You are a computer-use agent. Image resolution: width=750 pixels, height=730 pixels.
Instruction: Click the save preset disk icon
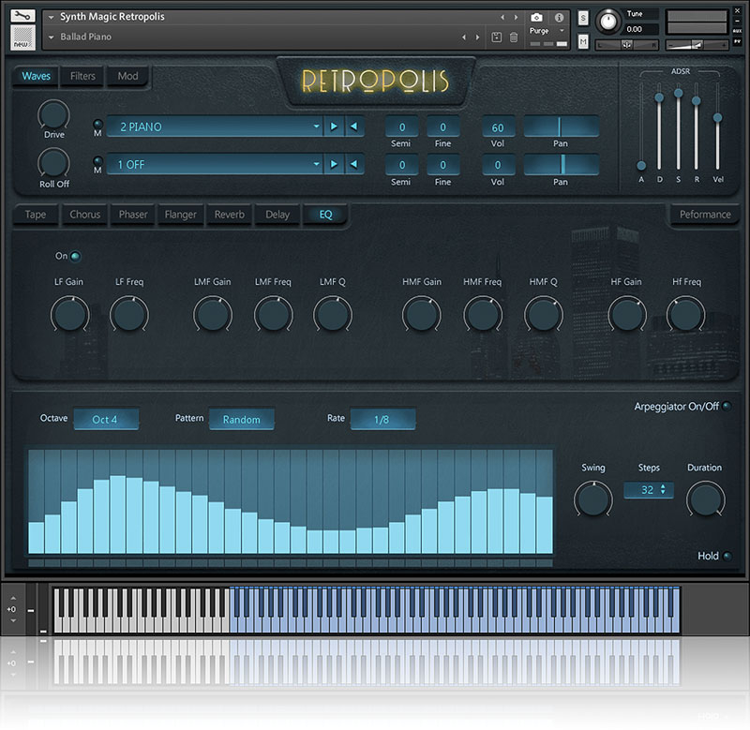click(x=496, y=37)
